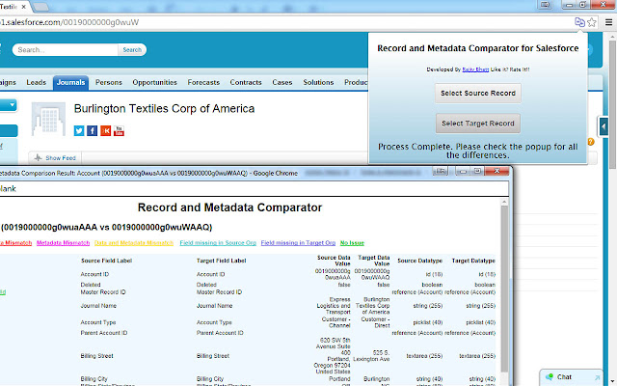The image size is (617, 386).
Task: Open the comparator extension icon in toolbar
Action: pos(578,21)
